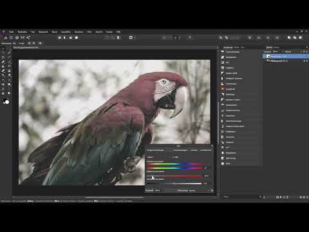This screenshot has height=232, width=309.
Task: Click the fx layer effects icon below layers
Action: 284,197
